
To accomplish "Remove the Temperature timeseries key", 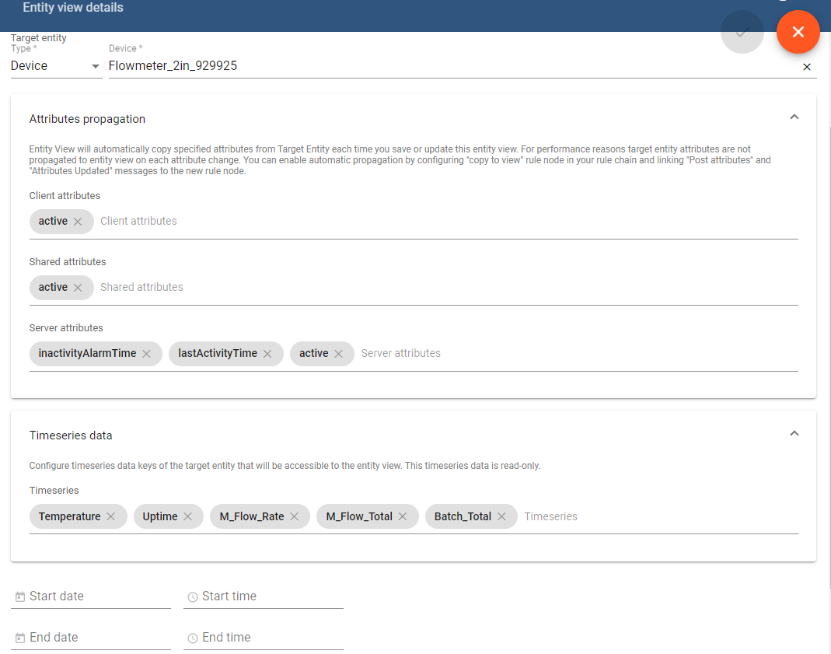I will pos(111,516).
